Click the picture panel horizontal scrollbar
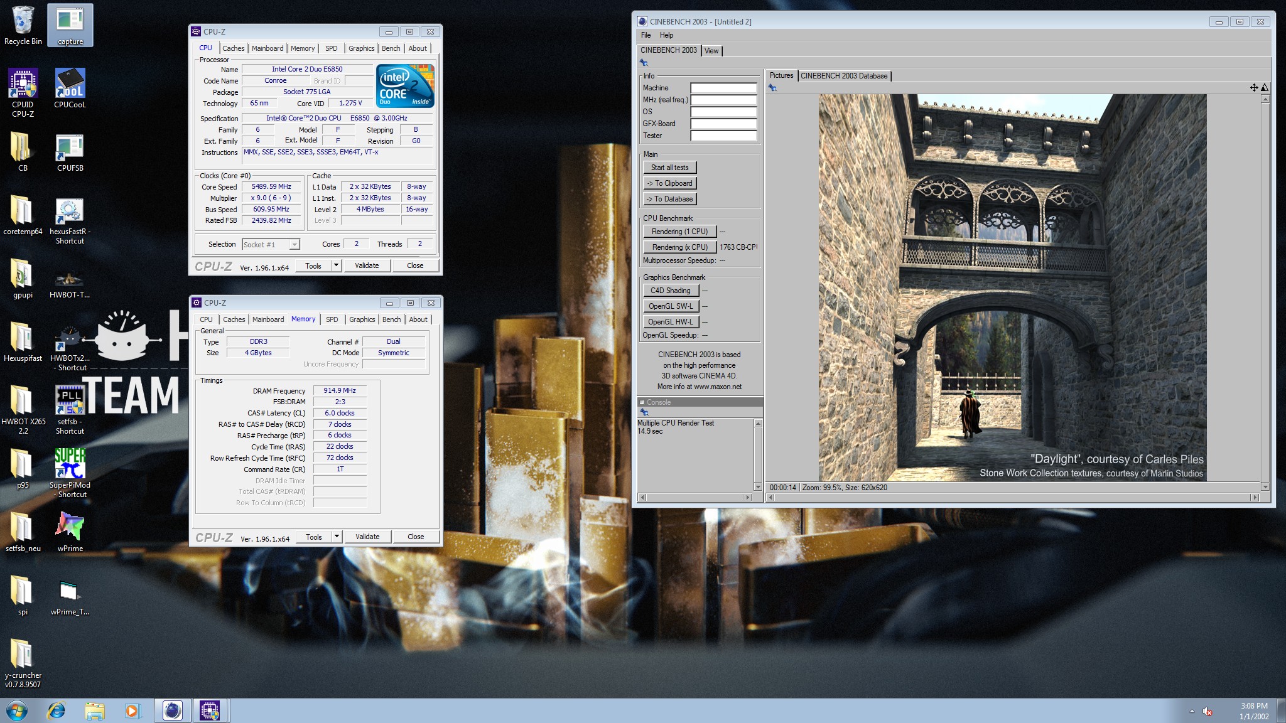Viewport: 1286px width, 723px height. coord(1013,497)
